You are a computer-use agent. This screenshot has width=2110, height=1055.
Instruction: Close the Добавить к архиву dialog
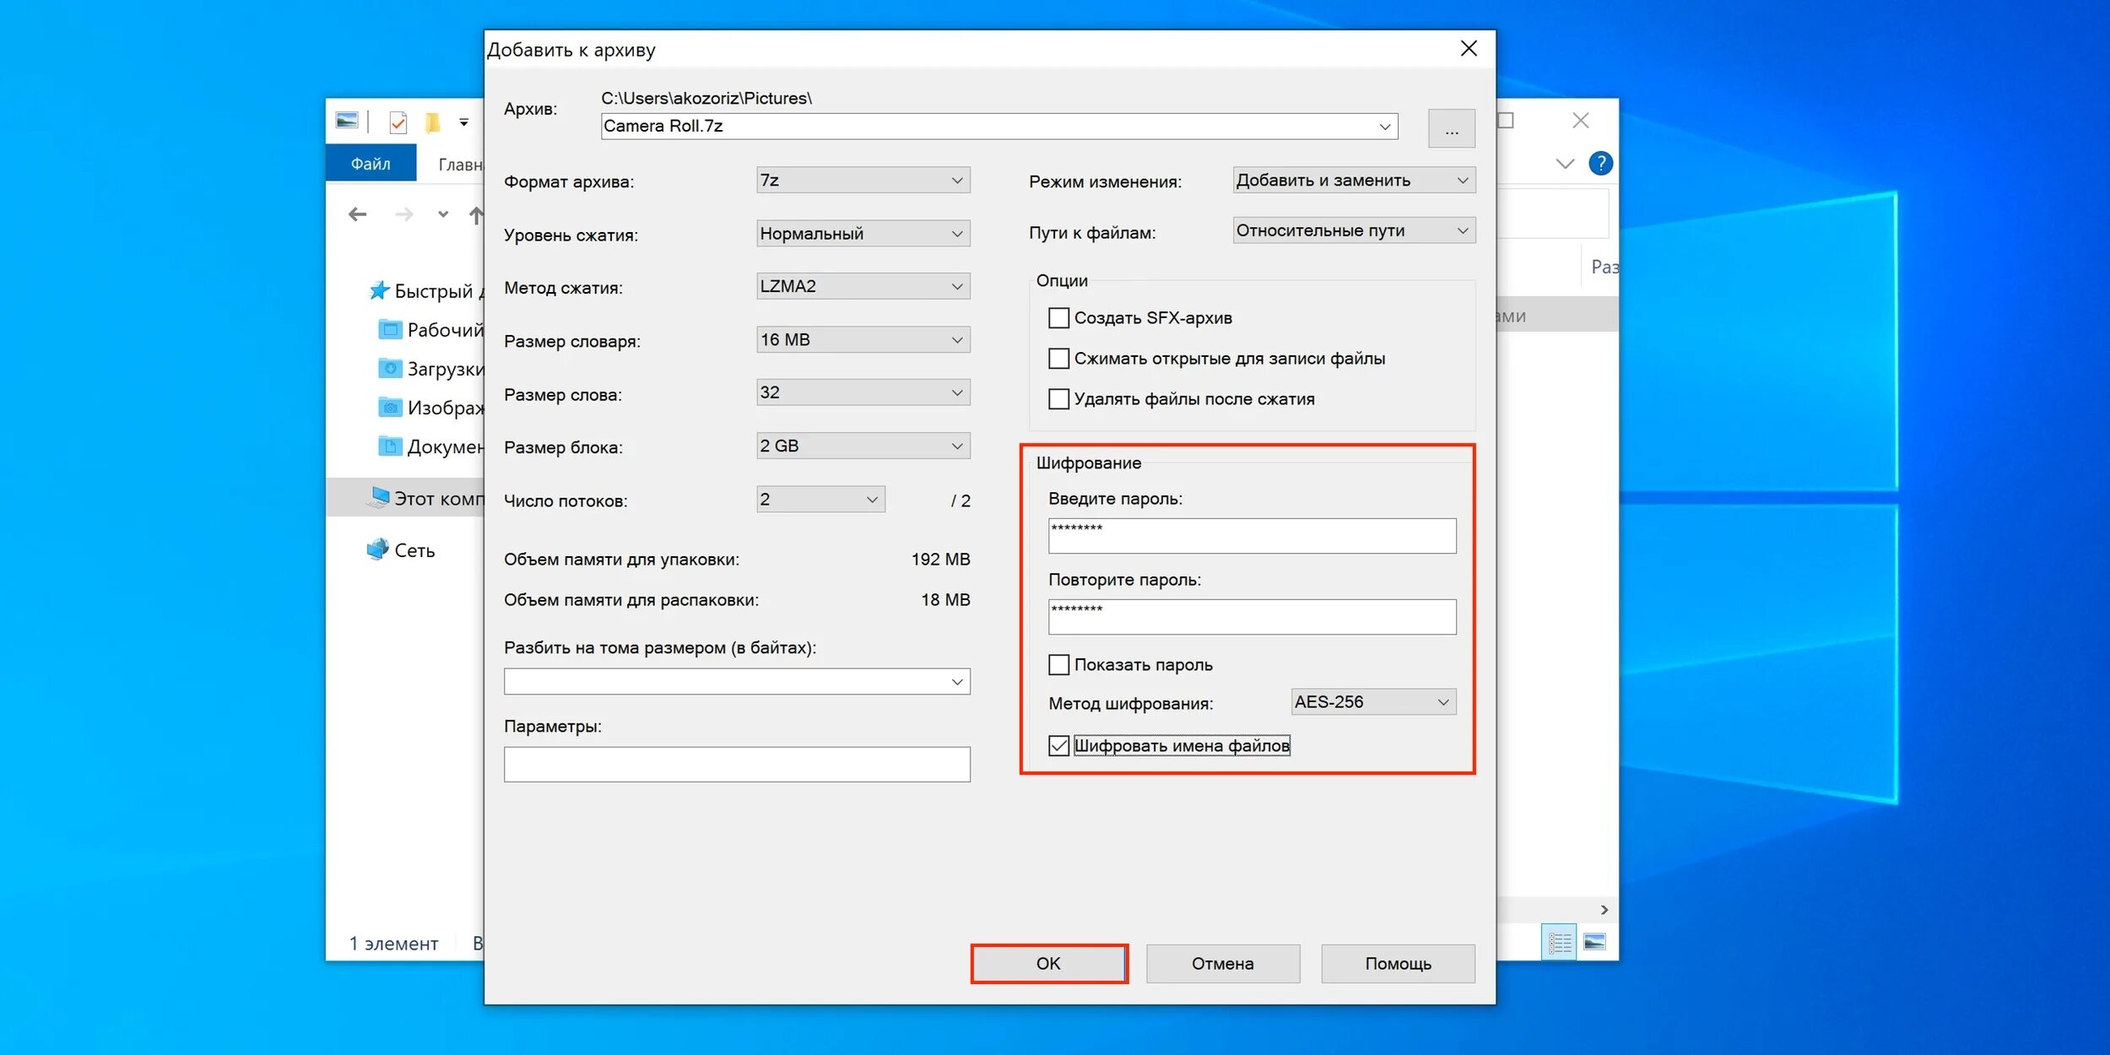[x=1469, y=49]
